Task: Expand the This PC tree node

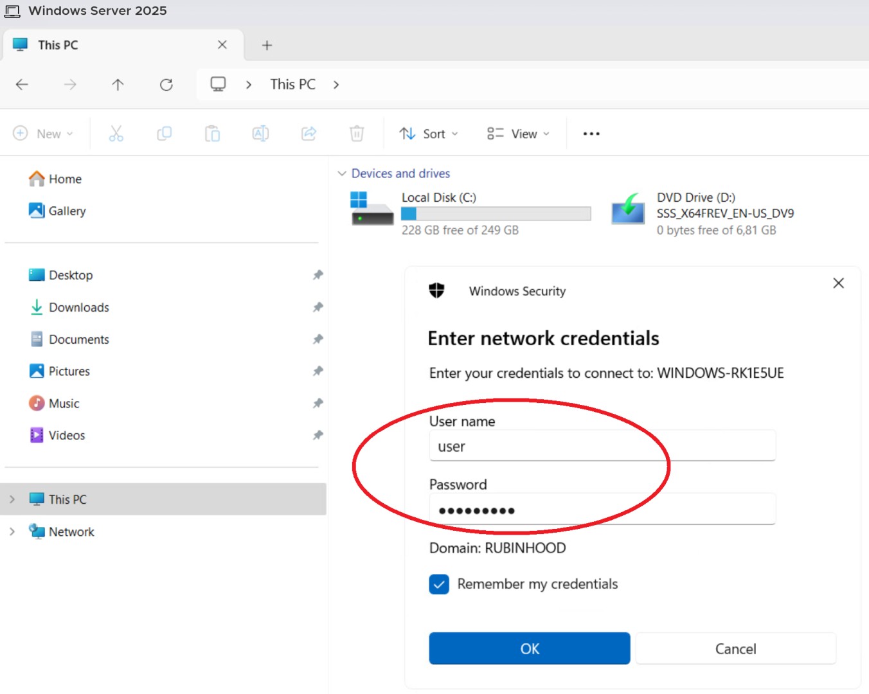Action: (12, 499)
